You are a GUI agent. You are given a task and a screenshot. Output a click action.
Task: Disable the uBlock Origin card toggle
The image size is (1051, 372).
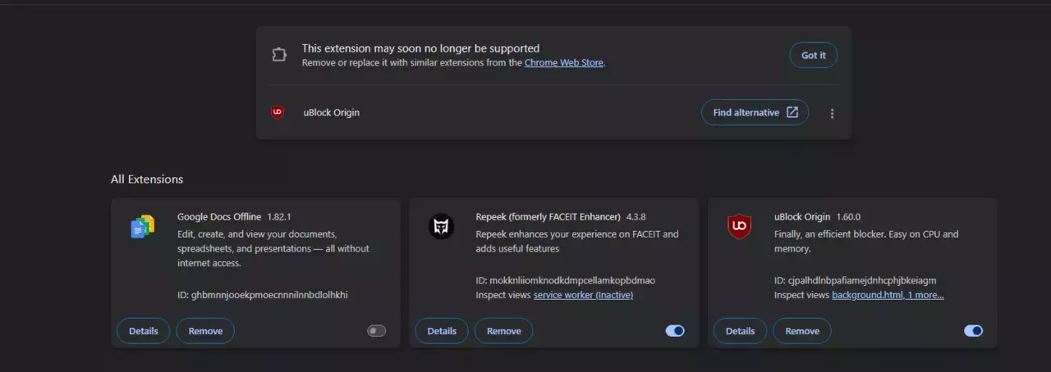coord(973,331)
